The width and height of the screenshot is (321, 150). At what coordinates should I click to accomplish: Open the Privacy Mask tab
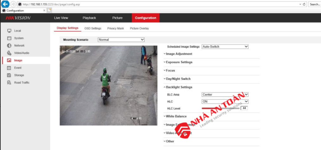click(x=116, y=29)
